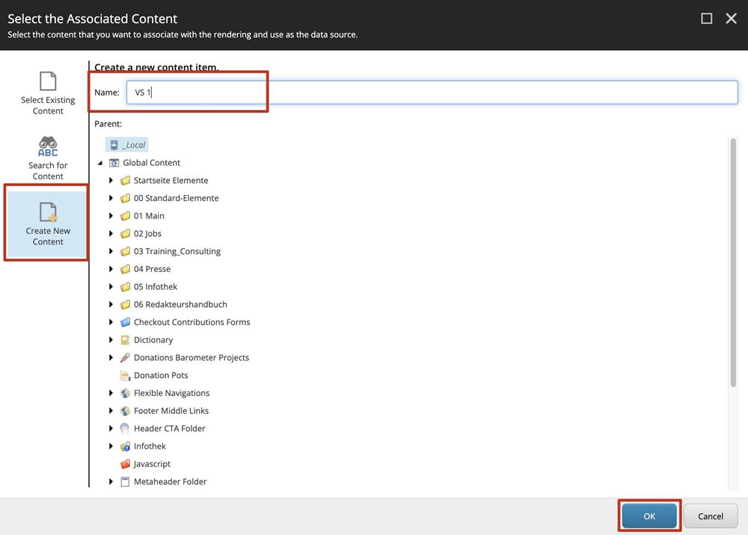Click the Cancel button
Screen dimensions: 748x535
point(710,516)
